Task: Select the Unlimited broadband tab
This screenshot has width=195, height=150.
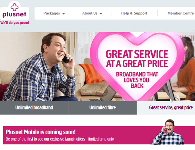Action: point(34,108)
